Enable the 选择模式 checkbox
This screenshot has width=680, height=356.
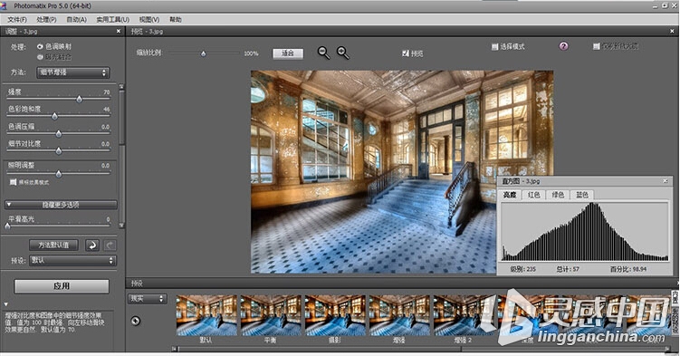pyautogui.click(x=494, y=46)
